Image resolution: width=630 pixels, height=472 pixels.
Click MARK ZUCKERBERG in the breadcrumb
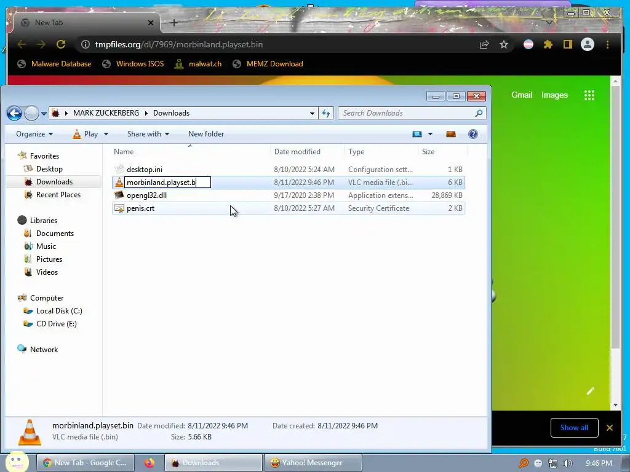click(106, 113)
